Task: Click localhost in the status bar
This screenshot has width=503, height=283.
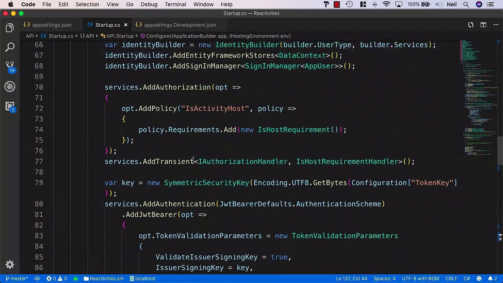Action: (x=142, y=278)
